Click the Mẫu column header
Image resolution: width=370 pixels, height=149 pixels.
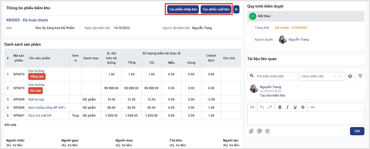[x=171, y=63]
